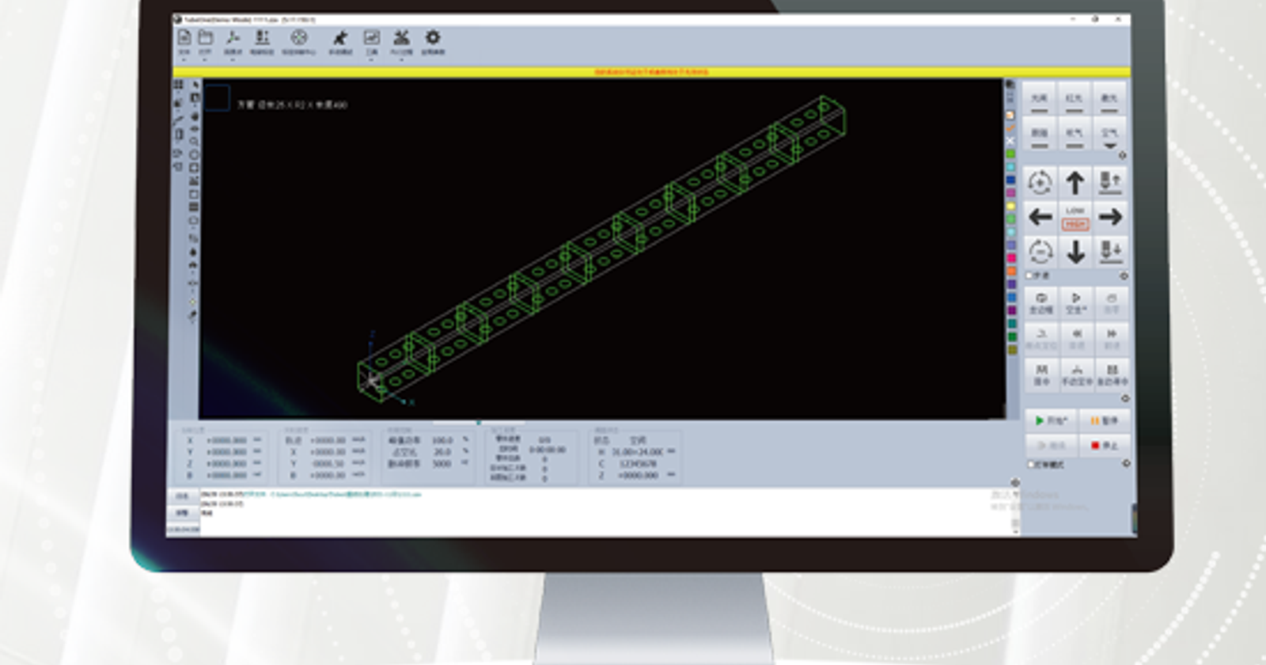The width and height of the screenshot is (1266, 665).
Task: Expand the dropdown under the crossed tools icon
Action: 401,59
